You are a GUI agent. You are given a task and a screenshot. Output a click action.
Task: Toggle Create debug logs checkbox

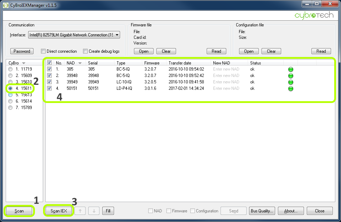click(86, 51)
